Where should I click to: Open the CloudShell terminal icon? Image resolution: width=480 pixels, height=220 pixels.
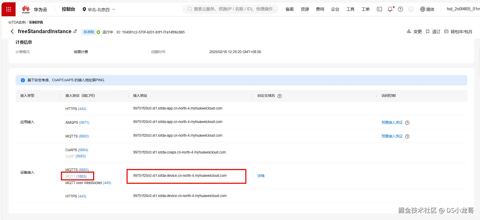click(379, 9)
